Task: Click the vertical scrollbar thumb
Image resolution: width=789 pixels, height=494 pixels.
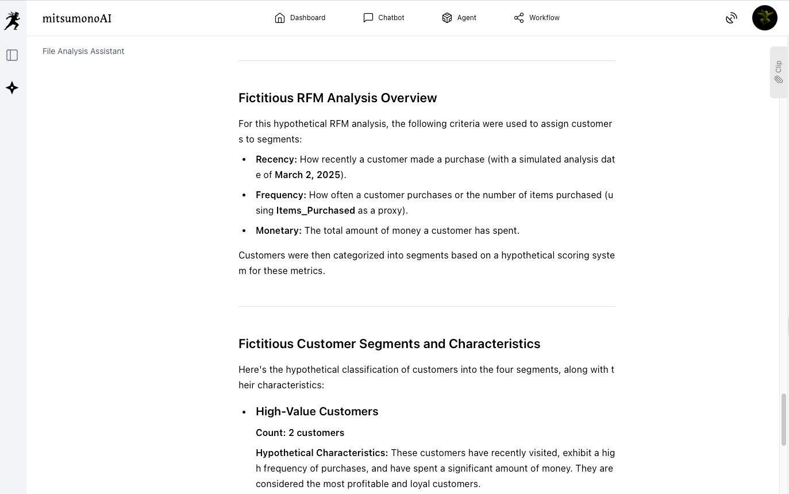Action: tap(783, 419)
